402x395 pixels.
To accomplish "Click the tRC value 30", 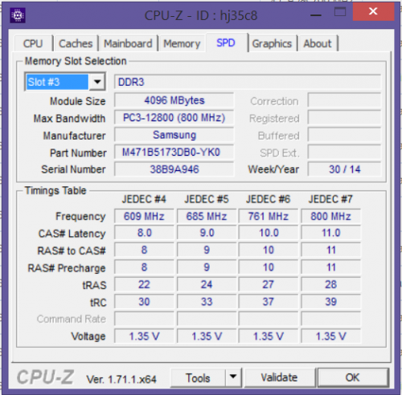I will point(144,302).
